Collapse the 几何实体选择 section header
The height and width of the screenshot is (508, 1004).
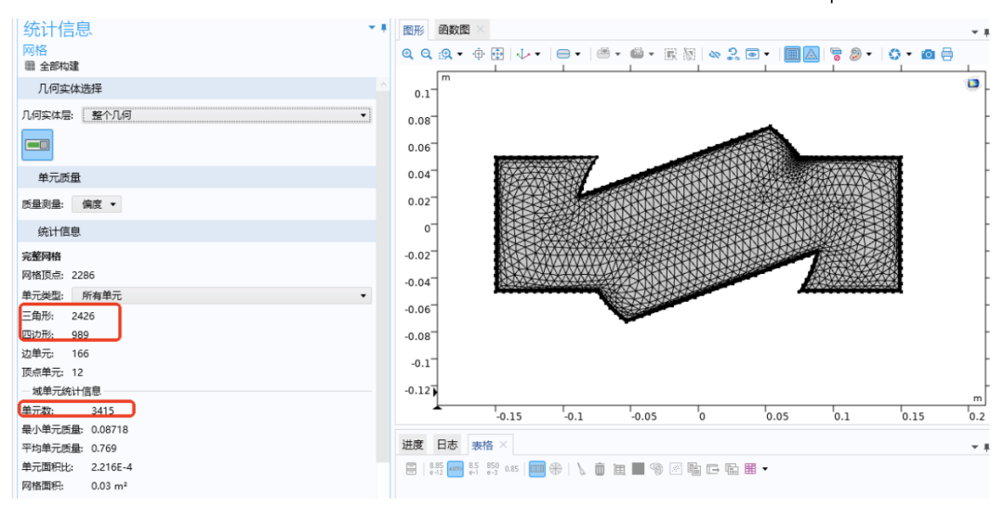click(196, 88)
